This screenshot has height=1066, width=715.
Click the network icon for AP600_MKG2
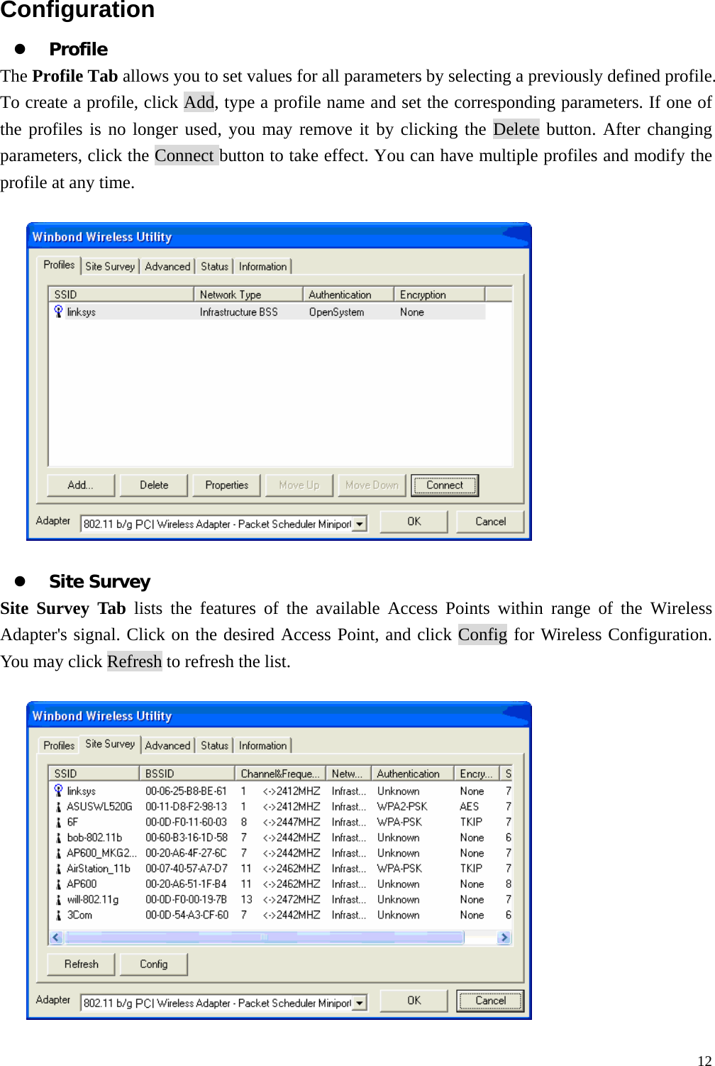[58, 853]
